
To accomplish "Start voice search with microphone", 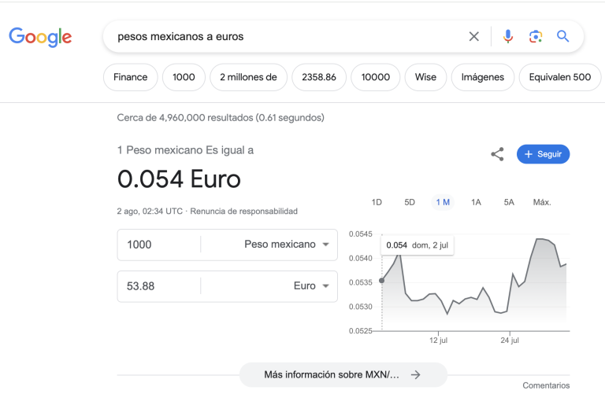I will [x=508, y=36].
